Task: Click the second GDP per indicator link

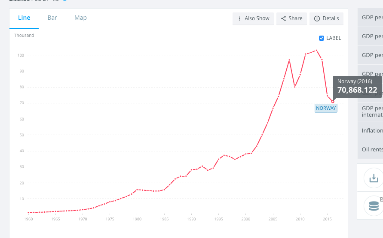Action: click(372, 36)
